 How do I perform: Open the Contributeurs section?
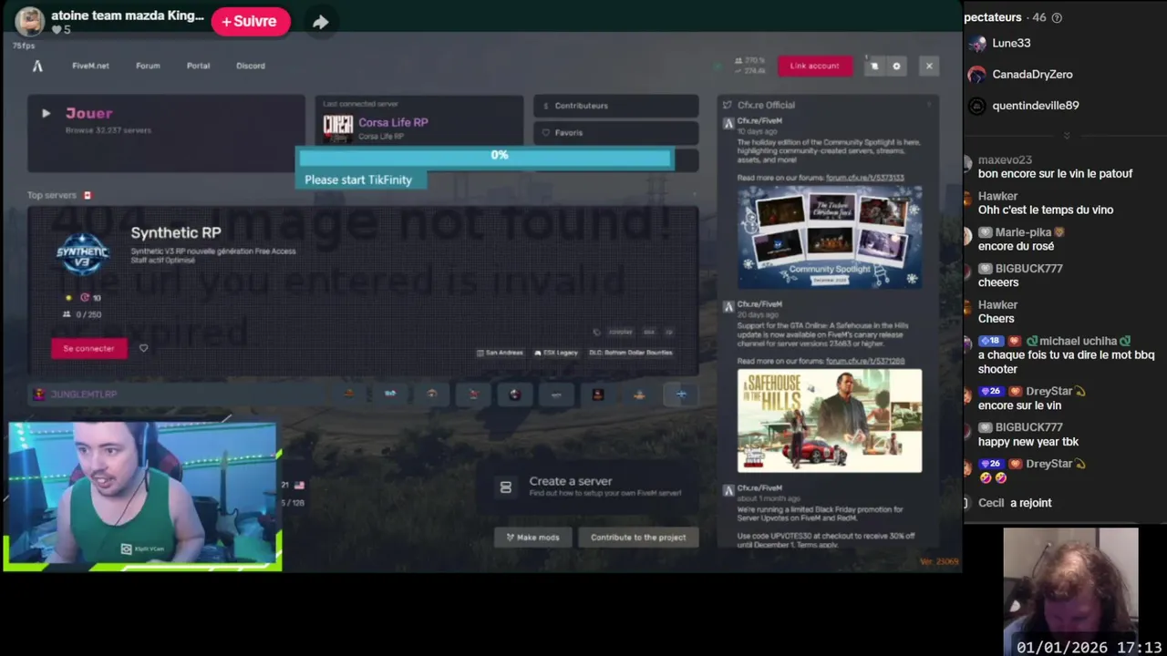(615, 106)
